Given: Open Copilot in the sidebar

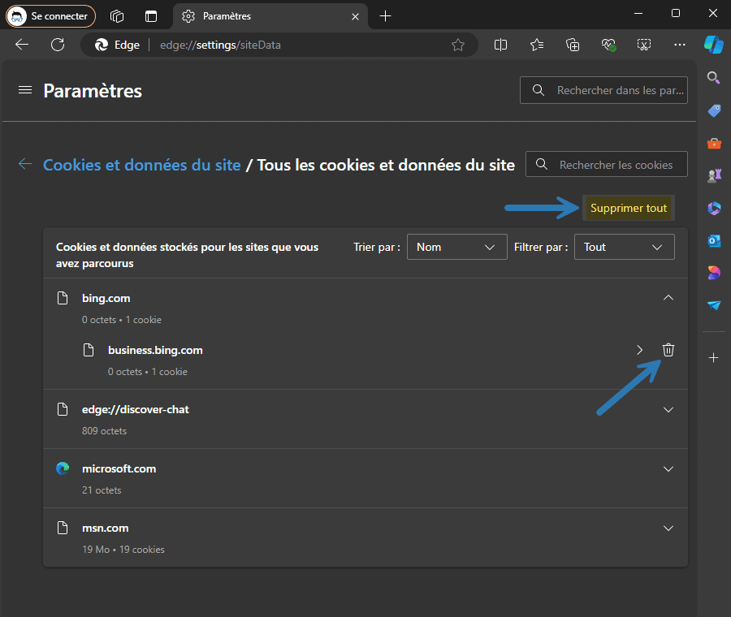Looking at the screenshot, I should point(714,45).
